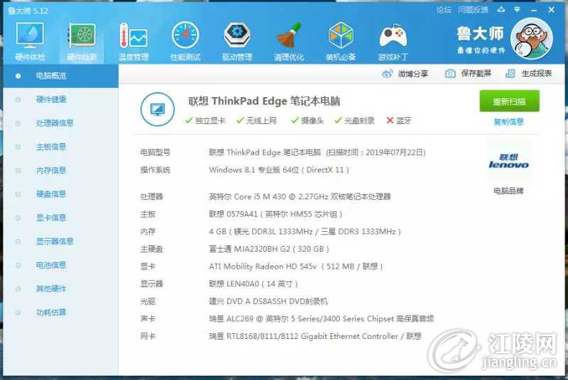Click 联想 0579A41 motherboard value

click(x=275, y=214)
